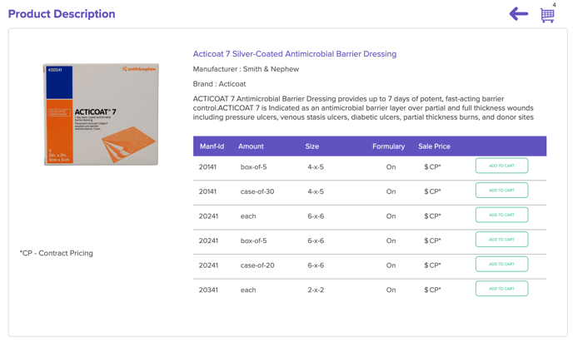The height and width of the screenshot is (342, 573).
Task: Click the Manufacturer Smith & Nephew text
Action: click(246, 69)
